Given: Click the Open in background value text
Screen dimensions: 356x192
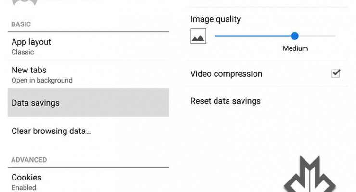Looking at the screenshot, I should (x=42, y=80).
